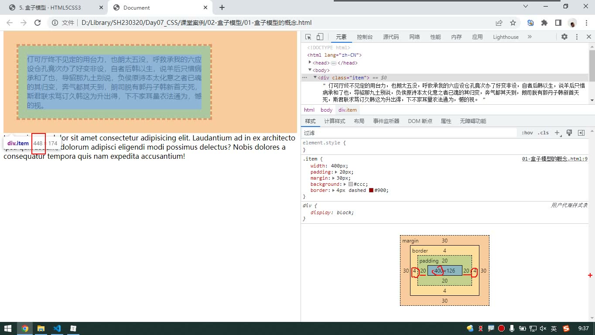
Task: Expand the margin shorthand property triangle
Action: [333, 178]
